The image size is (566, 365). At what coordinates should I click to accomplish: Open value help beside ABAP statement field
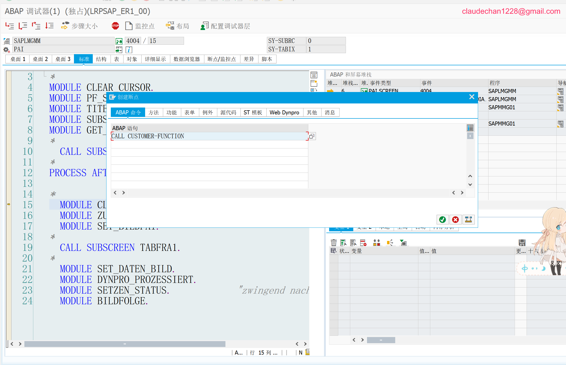click(312, 136)
